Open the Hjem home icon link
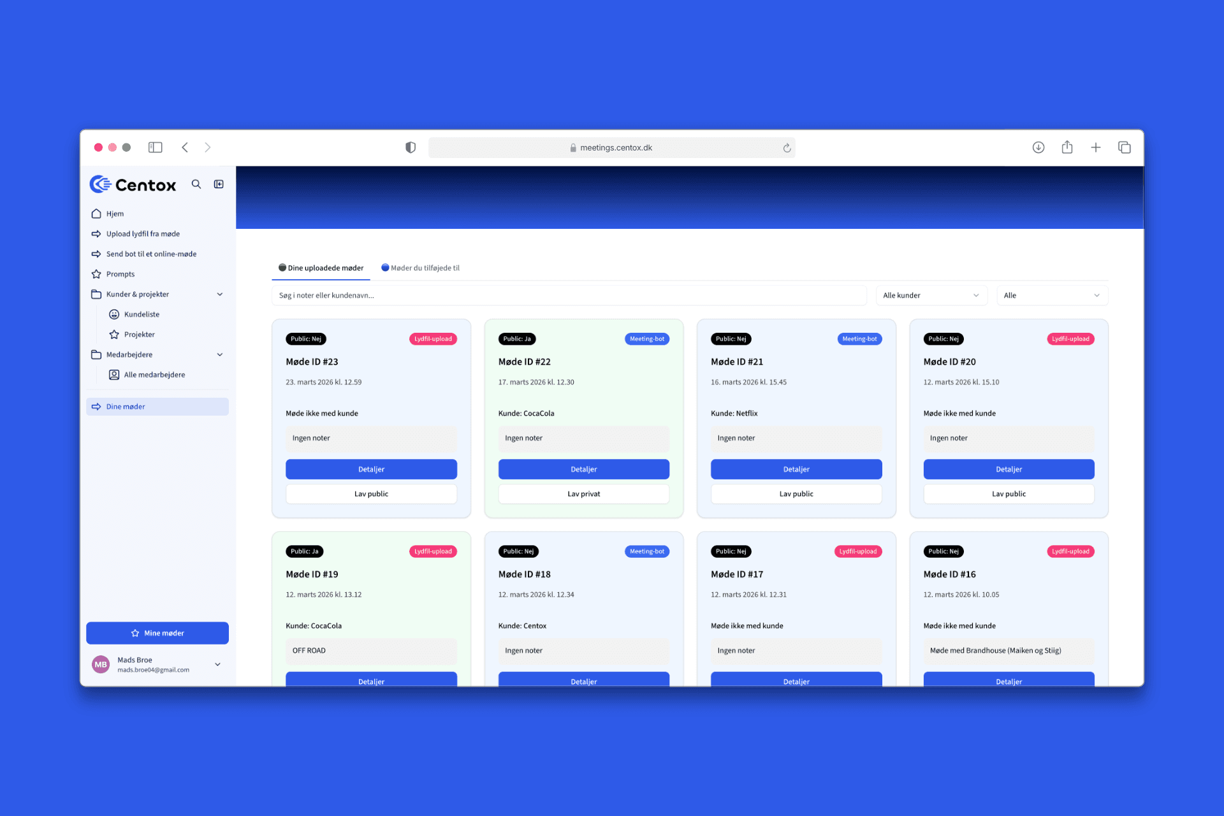This screenshot has height=816, width=1224. coord(96,214)
